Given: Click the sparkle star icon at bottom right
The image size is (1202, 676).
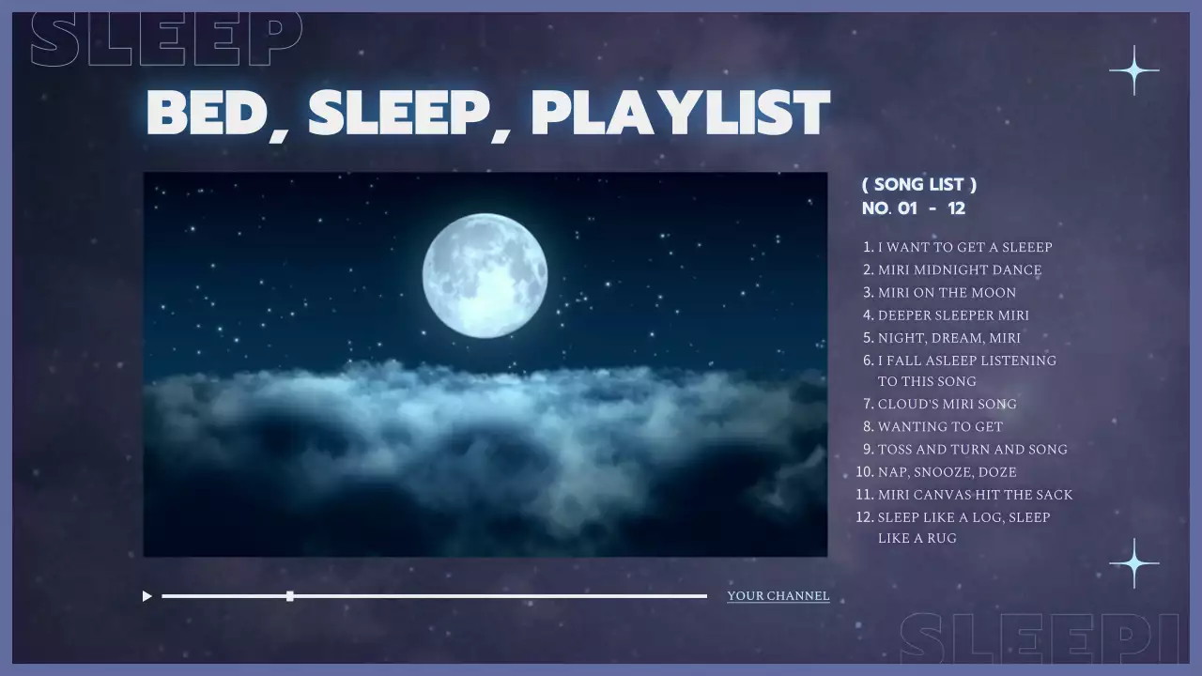Looking at the screenshot, I should click(x=1133, y=562).
